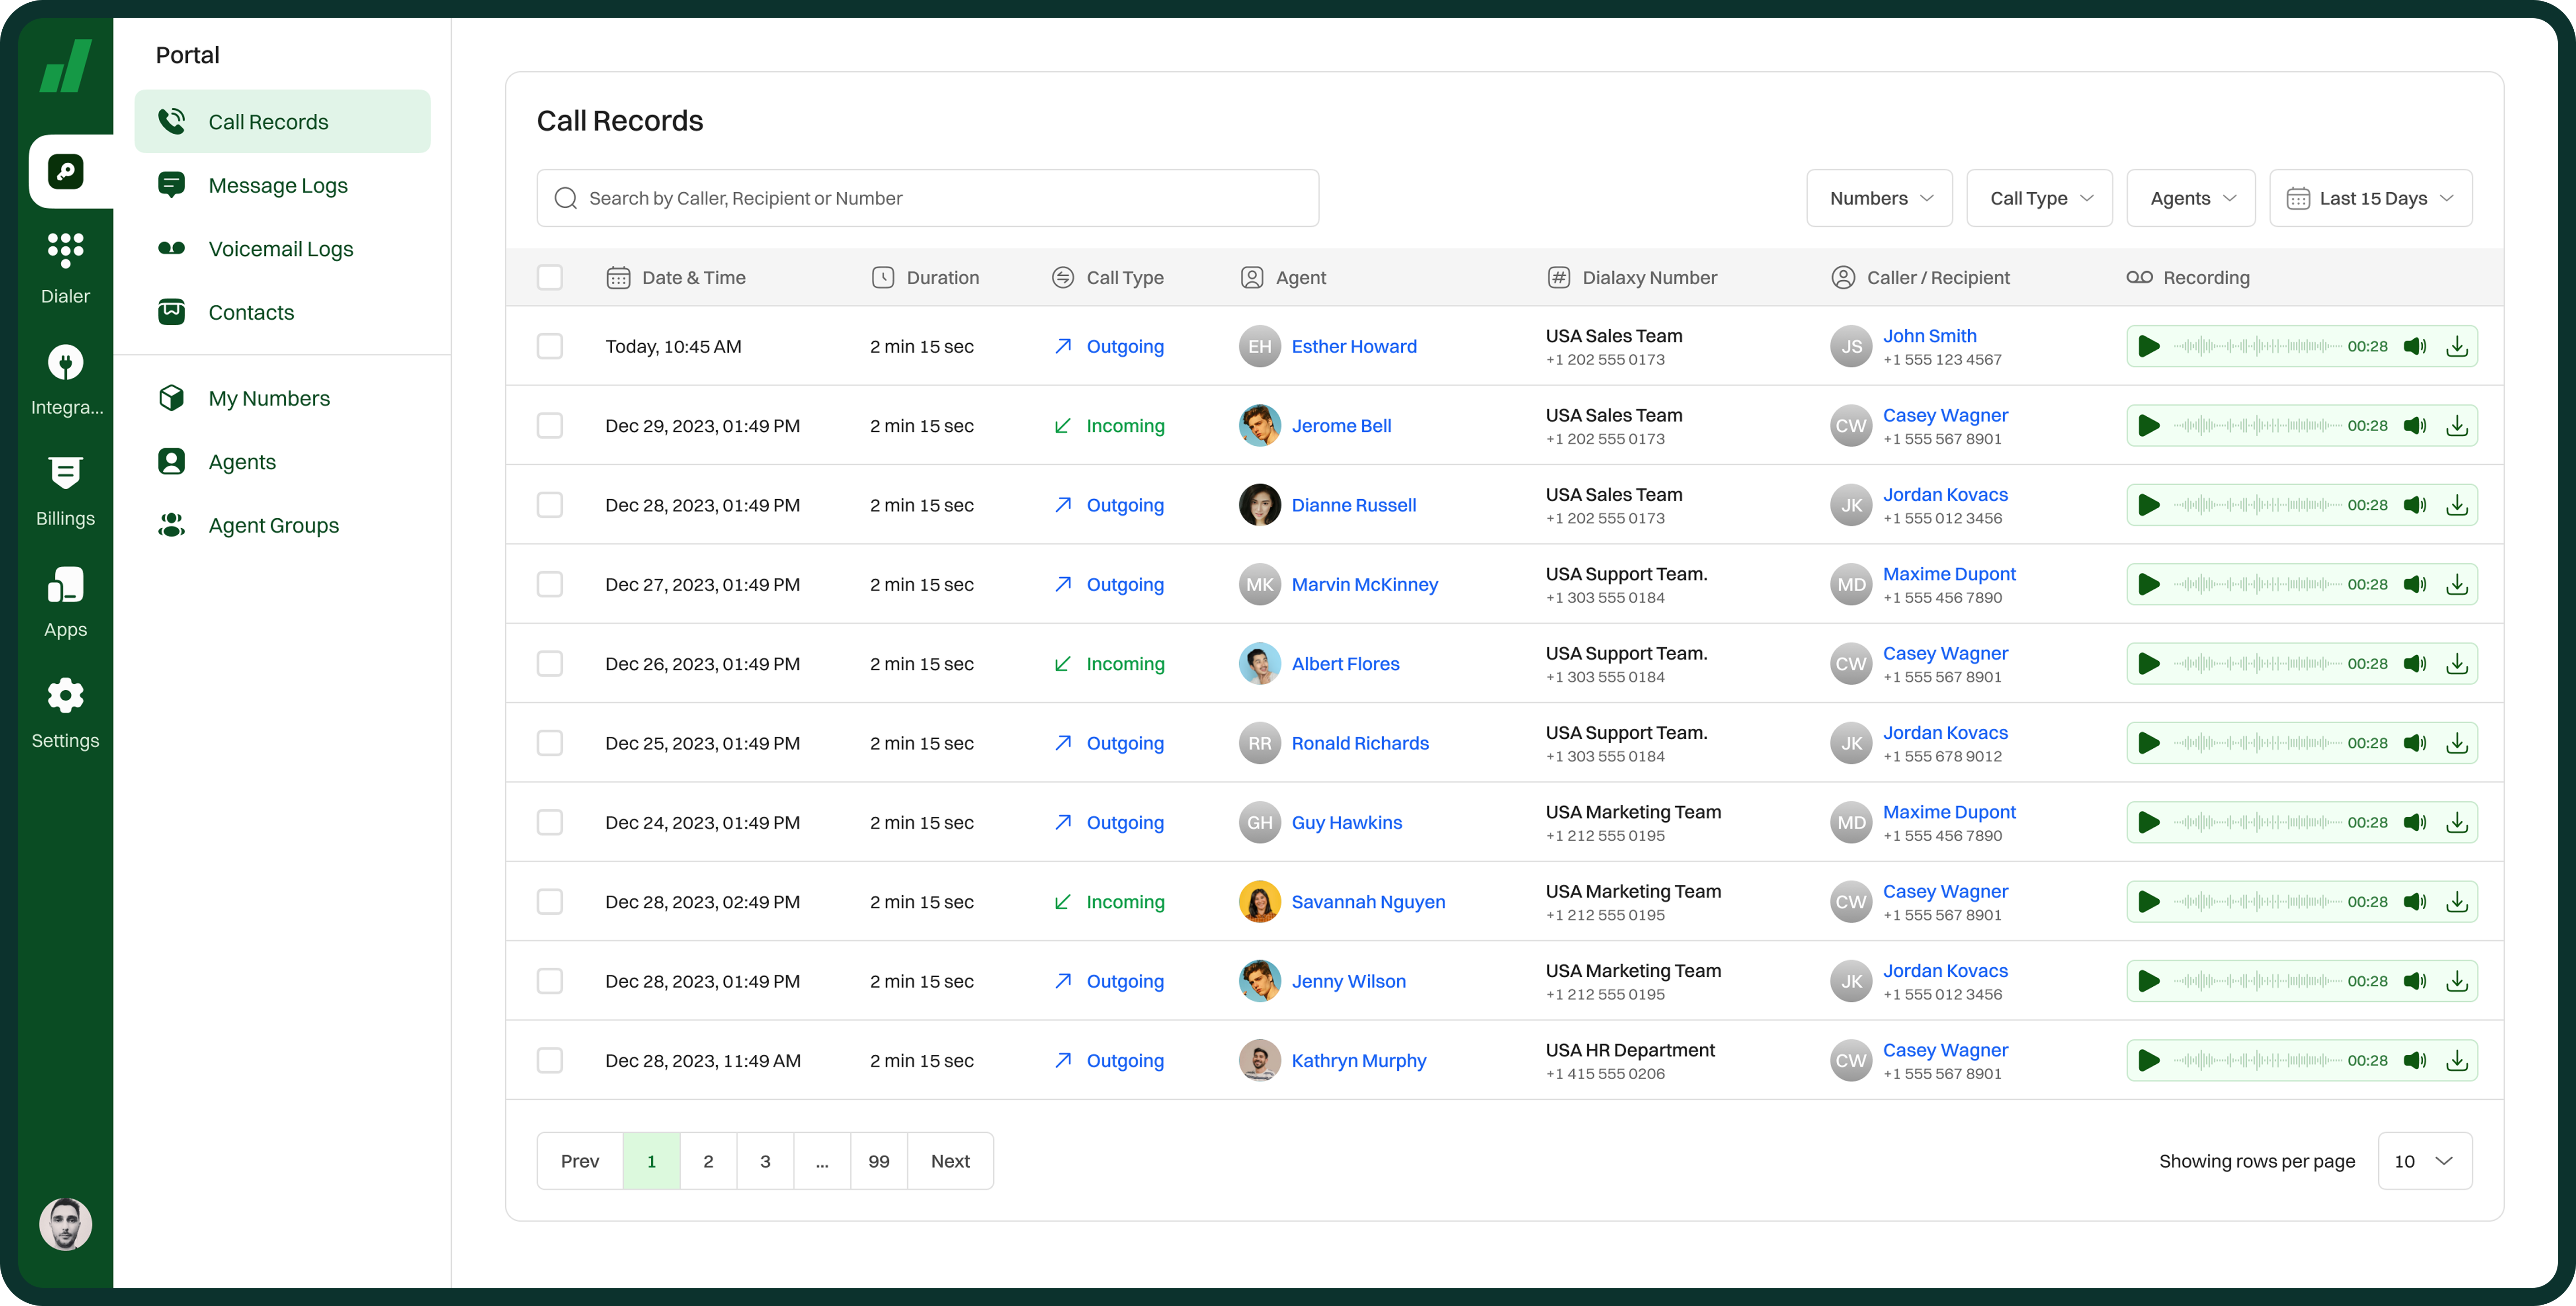
Task: Check the select-all checkbox in table header
Action: click(550, 277)
